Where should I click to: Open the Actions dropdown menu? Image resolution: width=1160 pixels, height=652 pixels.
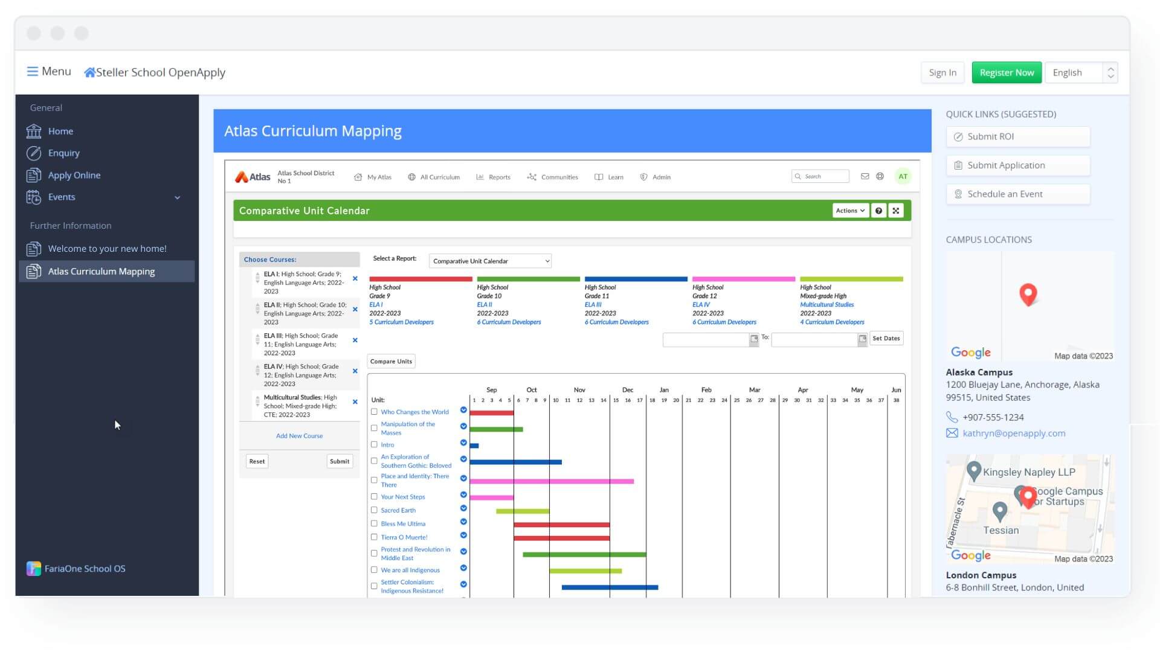(850, 211)
